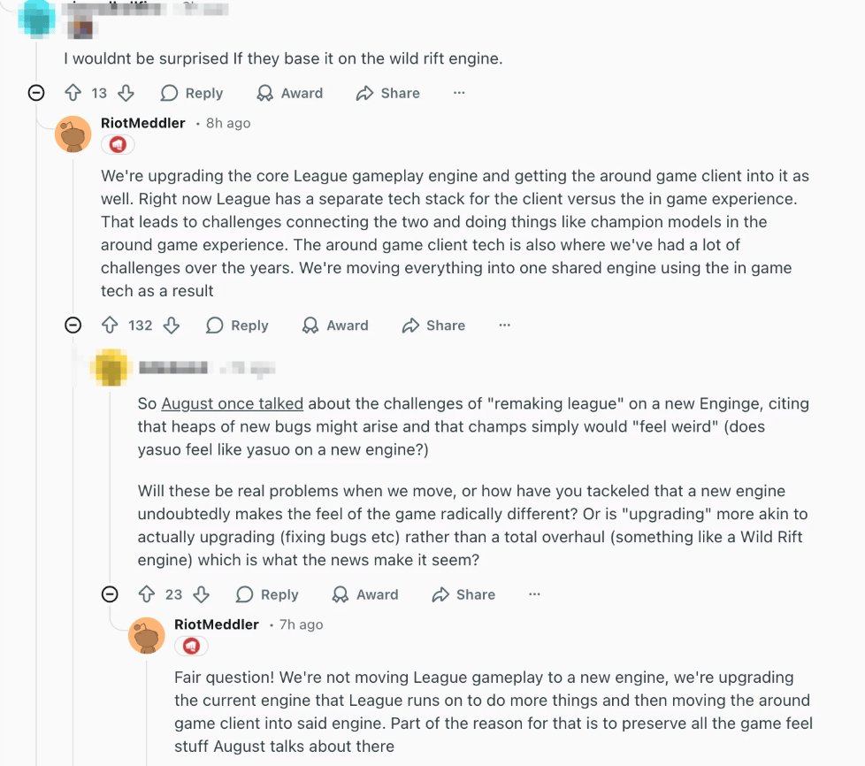Reply to RiotMeddler's 132-point comment
Viewport: 865px width, 766px height.
(237, 326)
